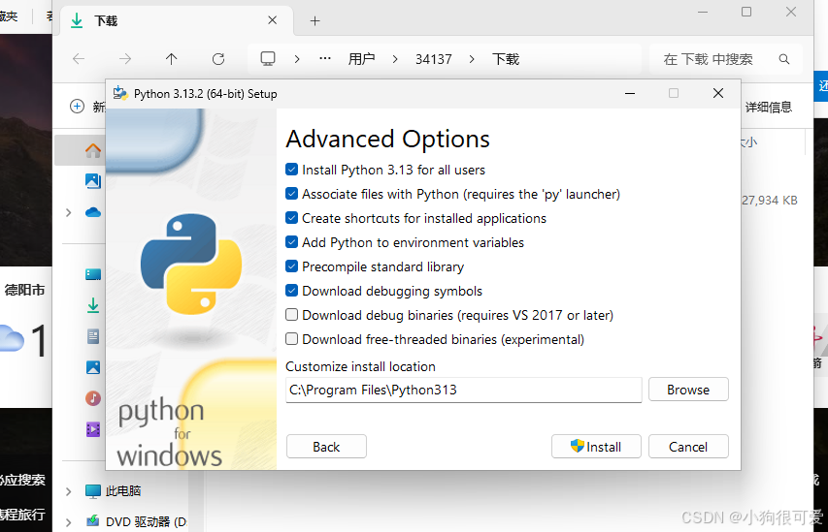Viewport: 828px width, 532px height.
Task: Select 34137 in the address breadcrumb
Action: click(434, 59)
